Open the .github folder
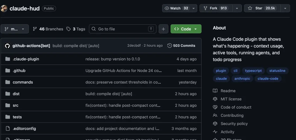 19,71
